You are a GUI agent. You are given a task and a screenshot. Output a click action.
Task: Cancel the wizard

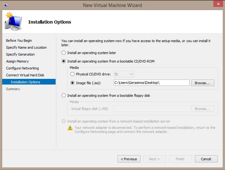[206, 159]
